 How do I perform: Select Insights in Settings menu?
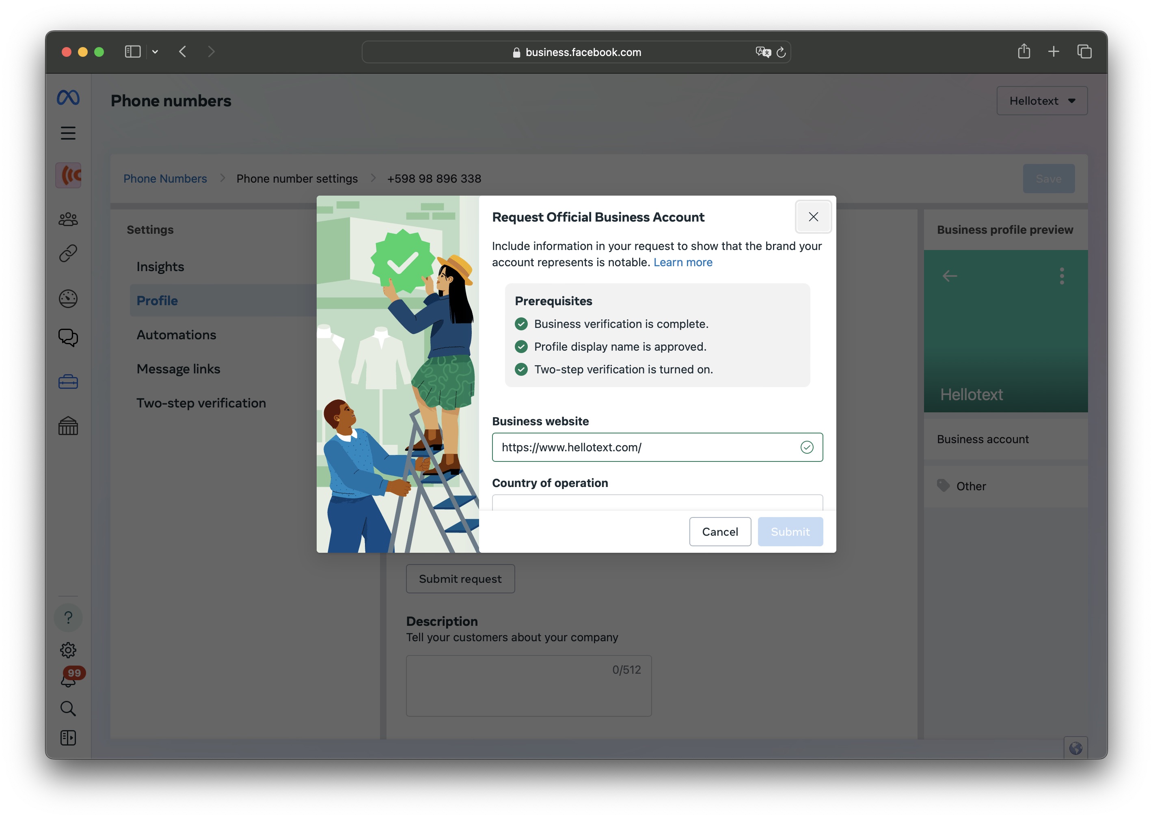pyautogui.click(x=160, y=266)
